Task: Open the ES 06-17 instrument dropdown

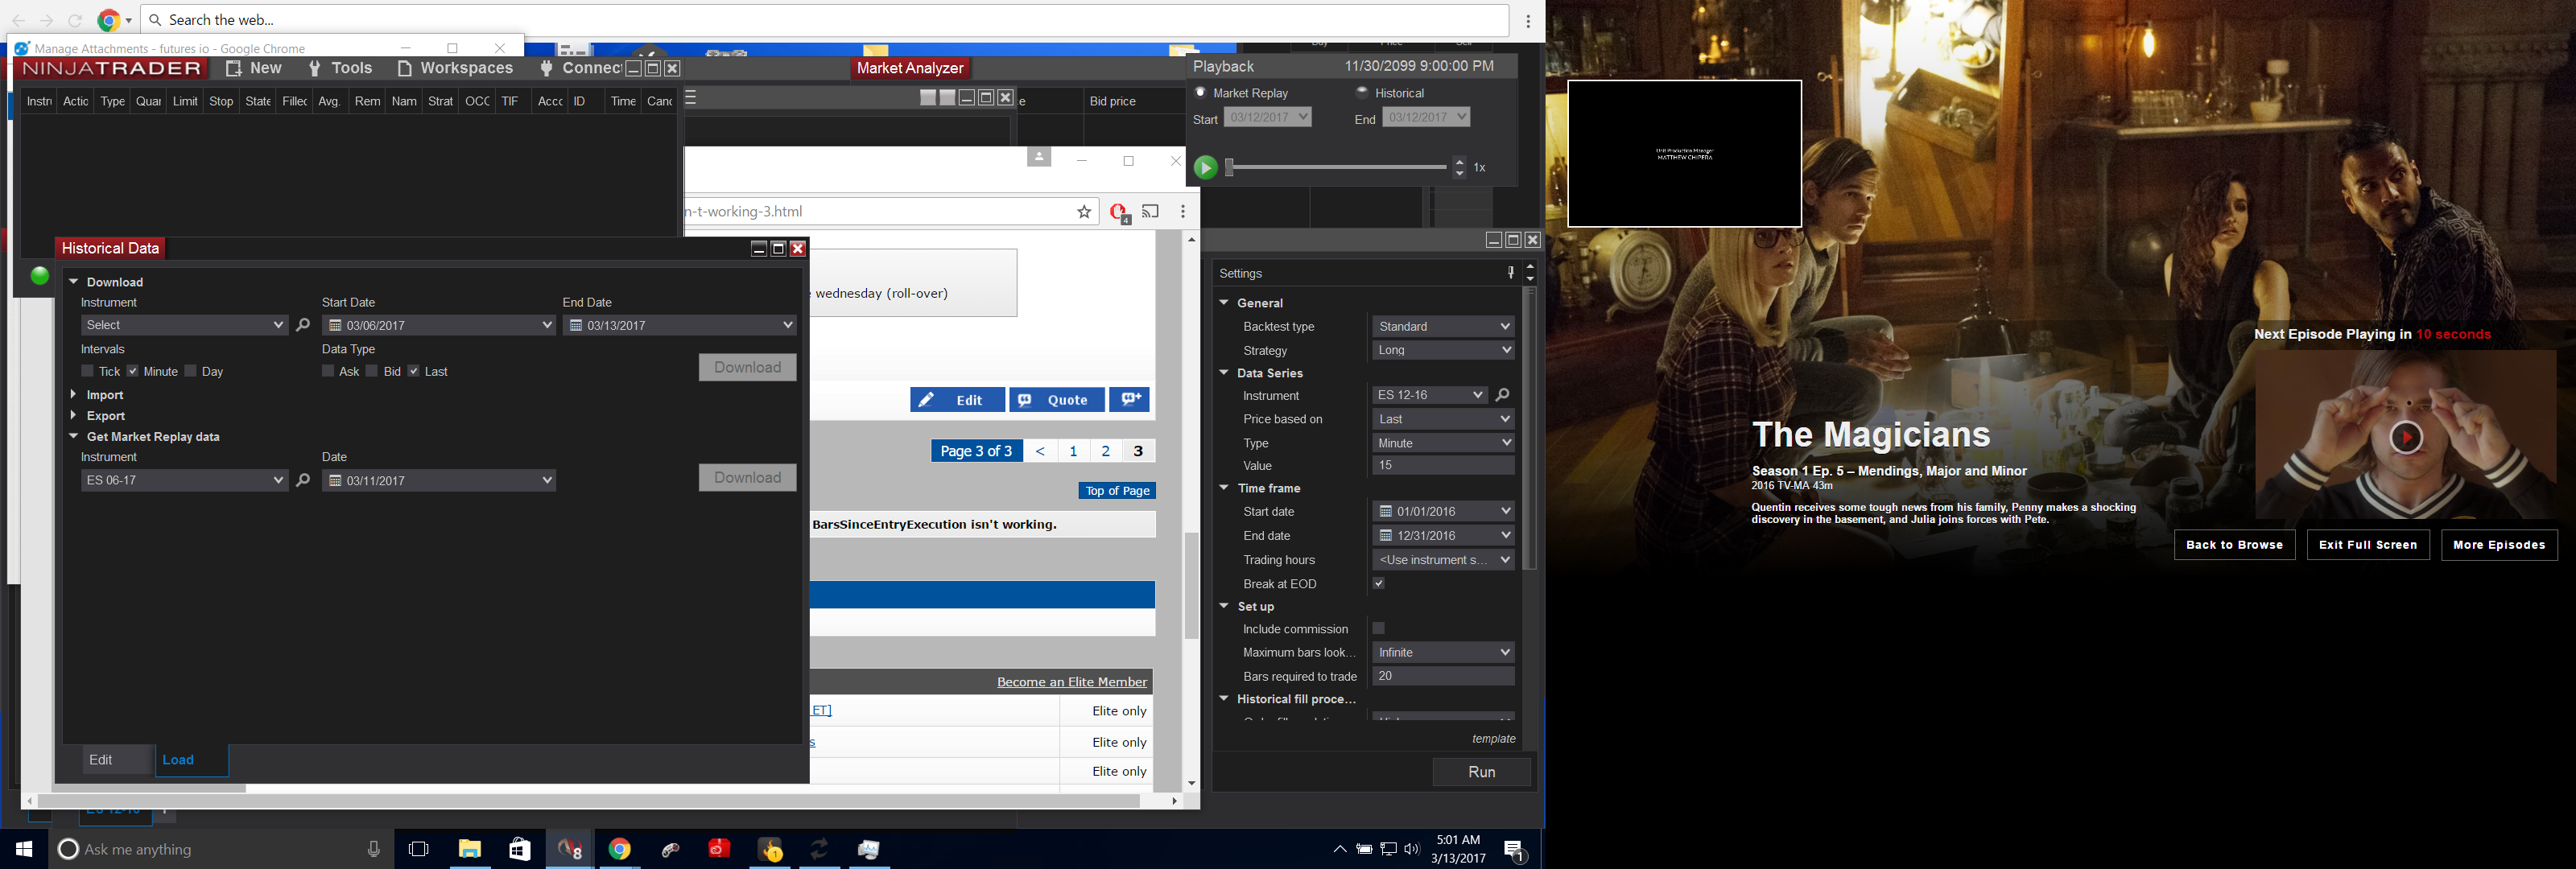Action: (x=184, y=480)
